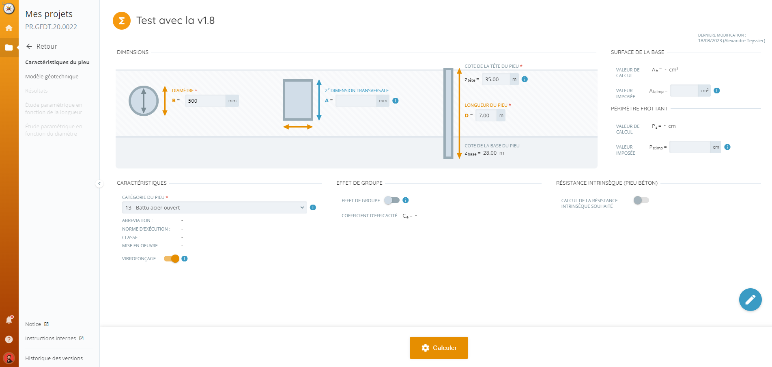The height and width of the screenshot is (367, 772).
Task: Open the projects folder icon in the sidebar
Action: 9,47
